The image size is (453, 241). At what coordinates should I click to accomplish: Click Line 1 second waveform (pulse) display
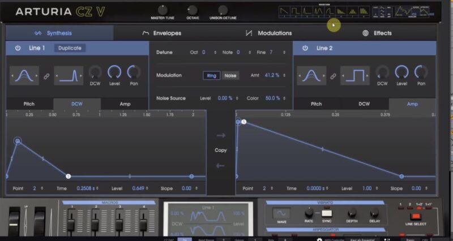[69, 76]
